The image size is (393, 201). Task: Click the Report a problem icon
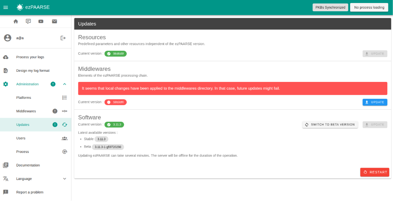pyautogui.click(x=6, y=192)
